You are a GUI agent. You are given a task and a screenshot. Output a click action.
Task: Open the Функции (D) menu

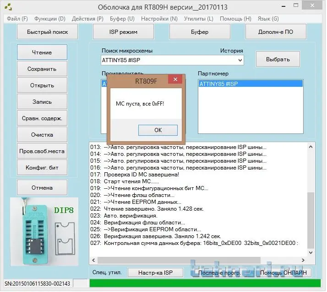tap(49, 19)
